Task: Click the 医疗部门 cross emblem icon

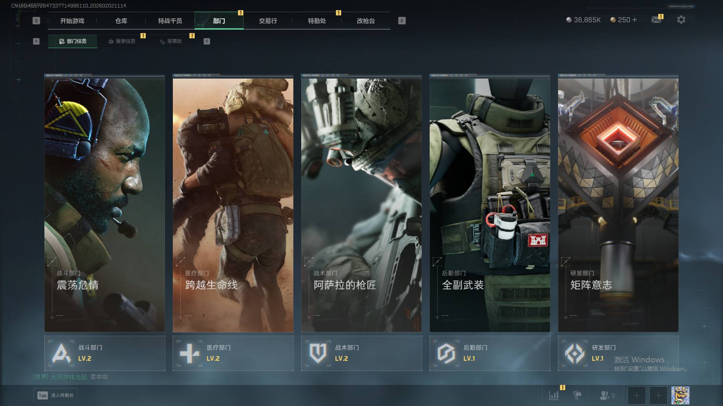Action: tap(189, 353)
